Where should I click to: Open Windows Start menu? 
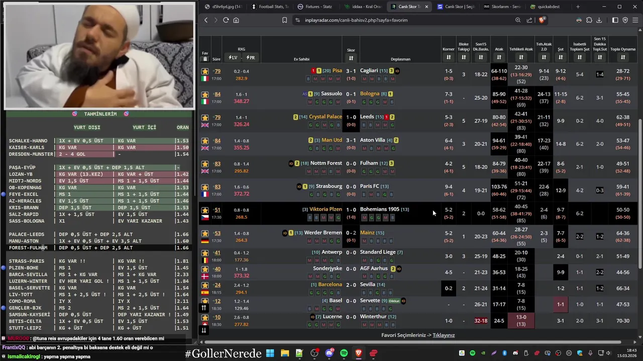[270, 353]
